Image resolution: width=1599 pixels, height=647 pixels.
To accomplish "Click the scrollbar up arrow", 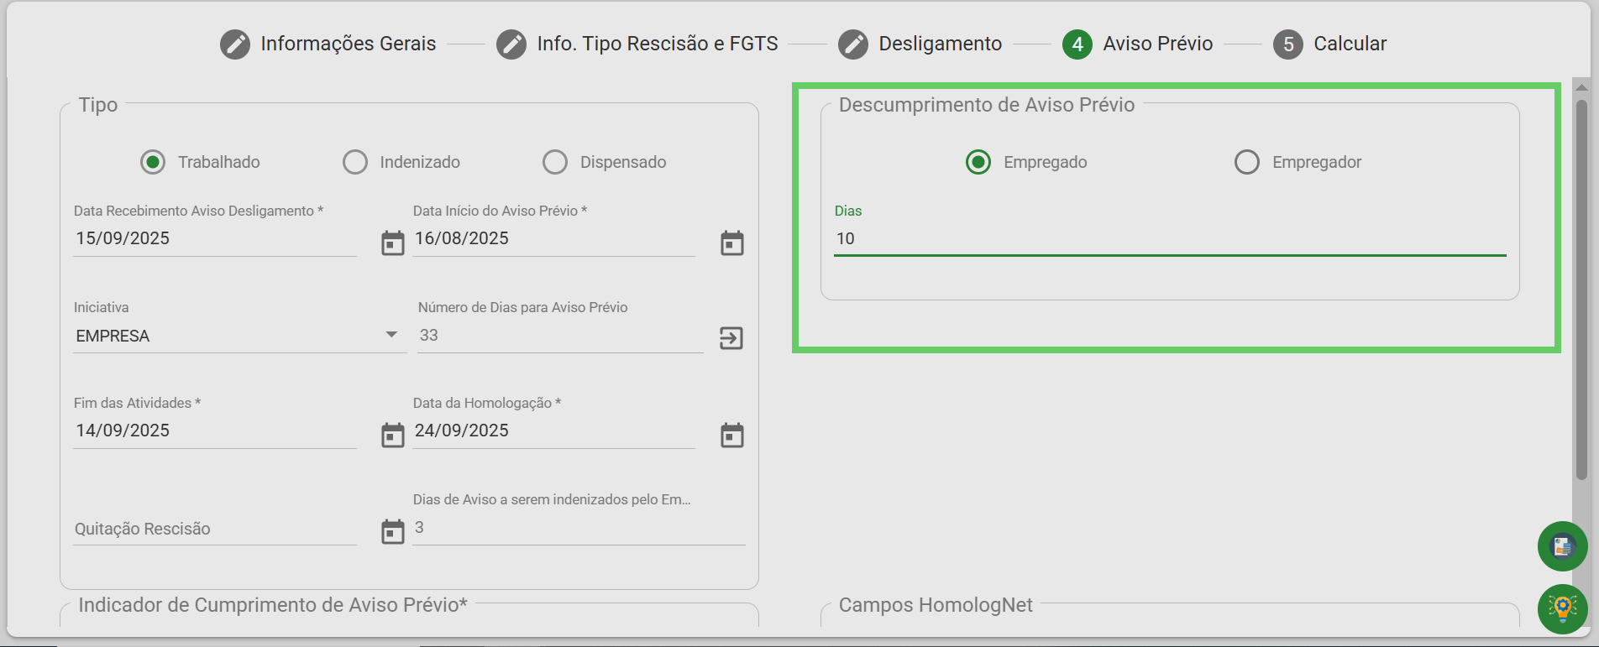I will (1581, 87).
